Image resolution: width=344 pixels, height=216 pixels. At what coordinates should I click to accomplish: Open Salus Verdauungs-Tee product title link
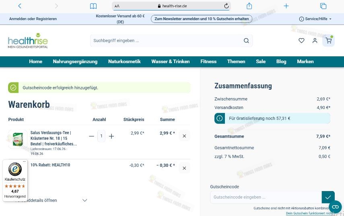[54, 138]
